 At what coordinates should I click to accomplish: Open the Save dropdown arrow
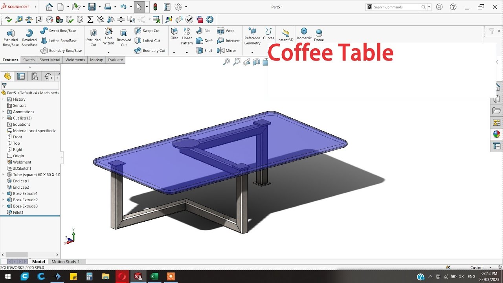click(x=99, y=7)
